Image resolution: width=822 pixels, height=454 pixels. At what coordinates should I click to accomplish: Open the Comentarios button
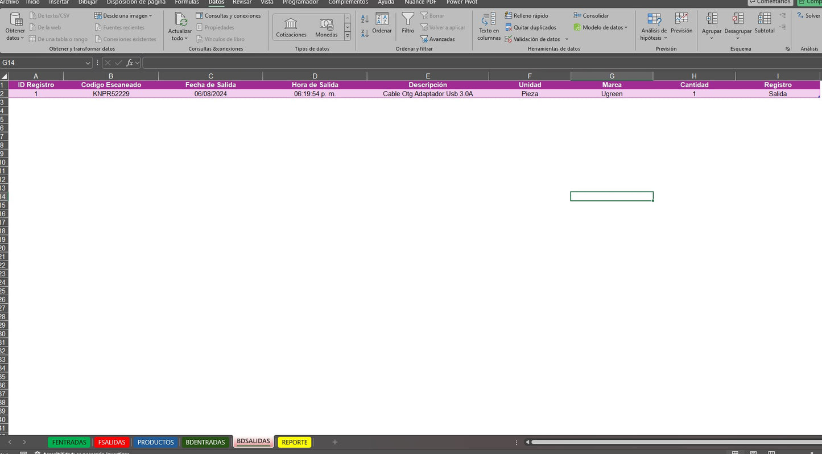pyautogui.click(x=770, y=2)
